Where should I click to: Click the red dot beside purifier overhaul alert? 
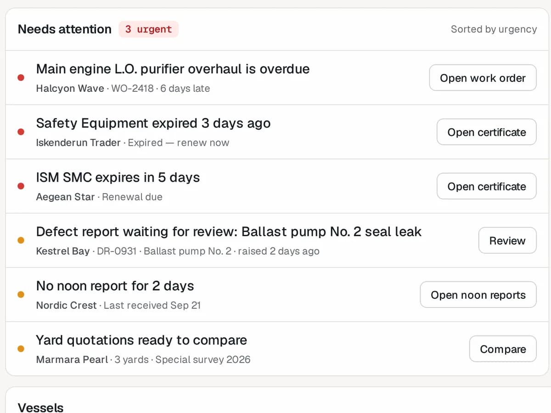coord(21,78)
